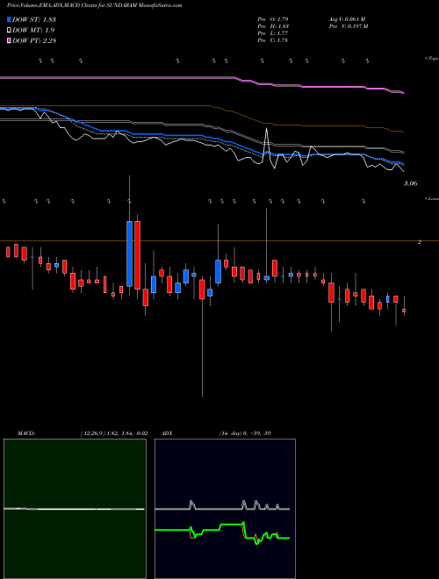
Task: Click the '3.06' price label
Action: click(411, 183)
